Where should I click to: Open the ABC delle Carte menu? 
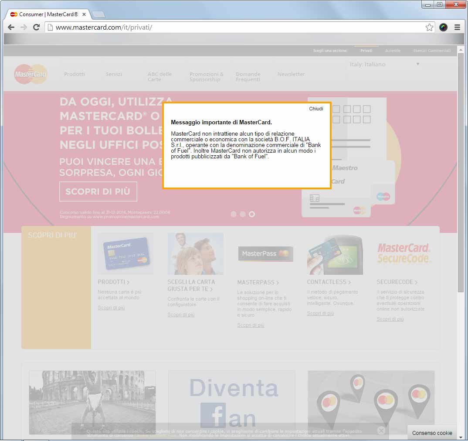tap(159, 77)
